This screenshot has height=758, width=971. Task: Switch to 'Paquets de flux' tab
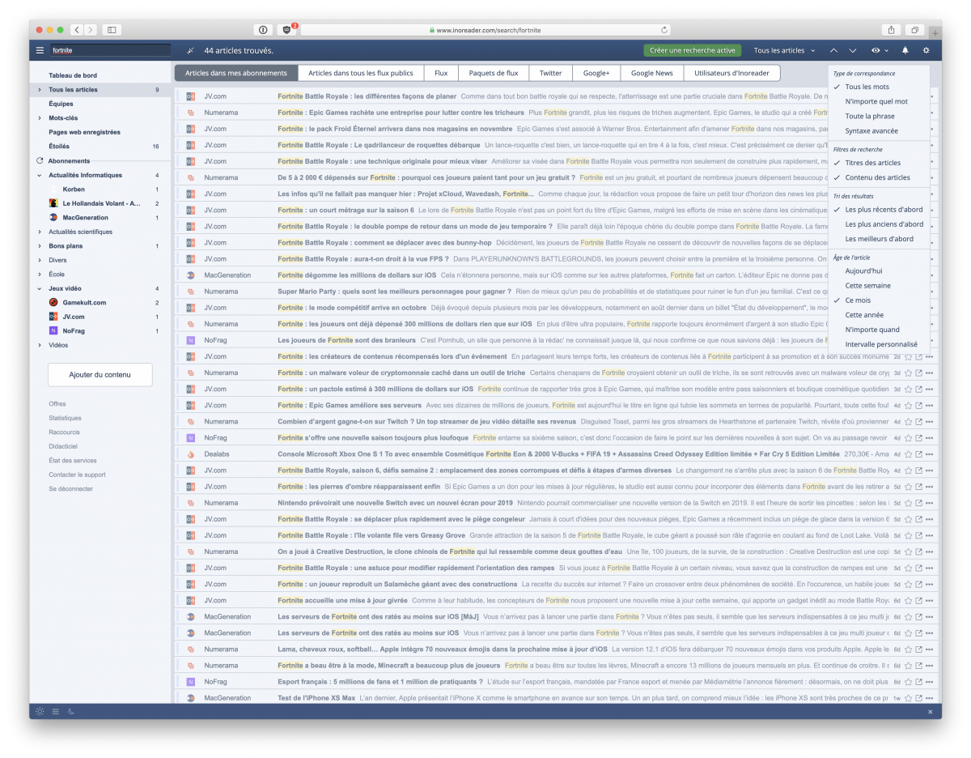tap(494, 73)
